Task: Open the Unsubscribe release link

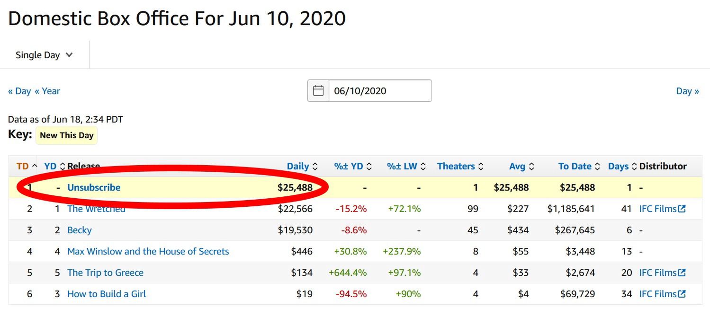Action: (94, 187)
